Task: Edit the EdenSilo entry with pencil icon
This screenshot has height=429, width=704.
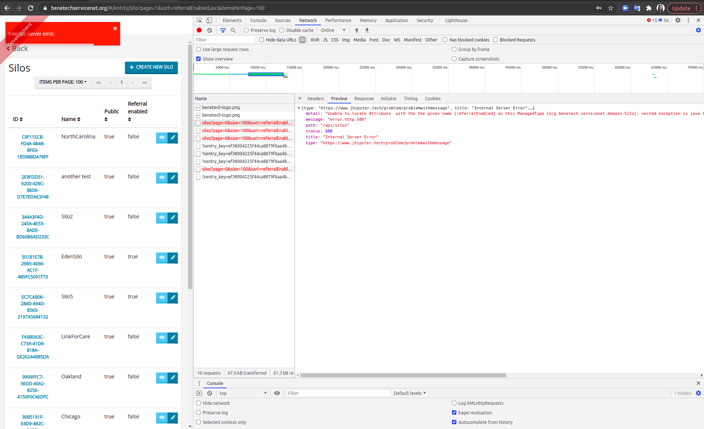Action: click(173, 258)
